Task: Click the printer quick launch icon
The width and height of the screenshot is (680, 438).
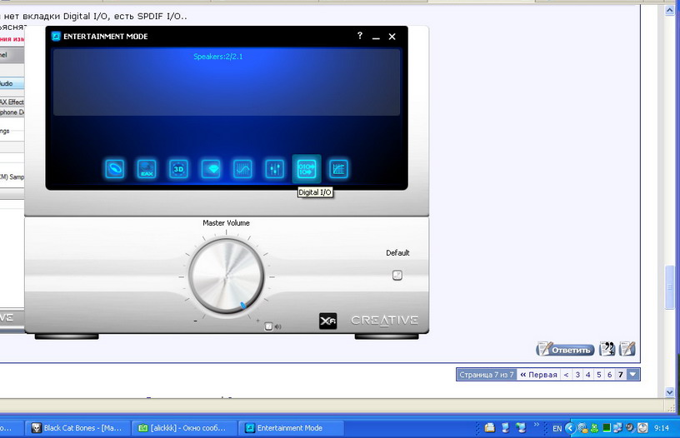Action: (x=490, y=428)
